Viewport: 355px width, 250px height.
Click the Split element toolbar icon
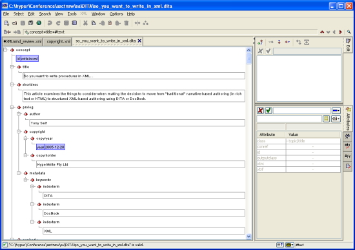(x=137, y=23)
